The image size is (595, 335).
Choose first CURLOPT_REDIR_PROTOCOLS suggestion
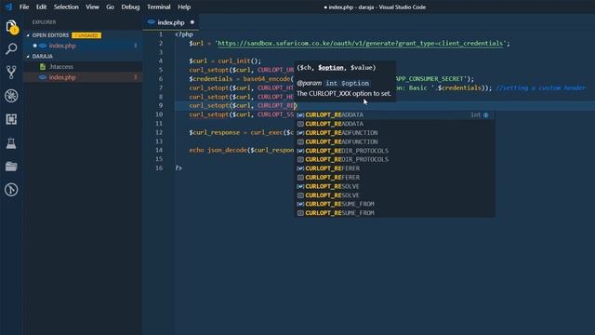pyautogui.click(x=394, y=151)
